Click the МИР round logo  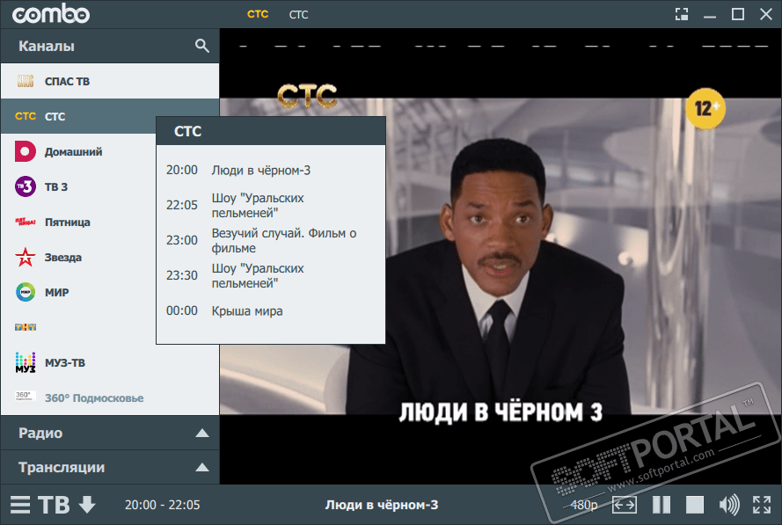point(26,292)
